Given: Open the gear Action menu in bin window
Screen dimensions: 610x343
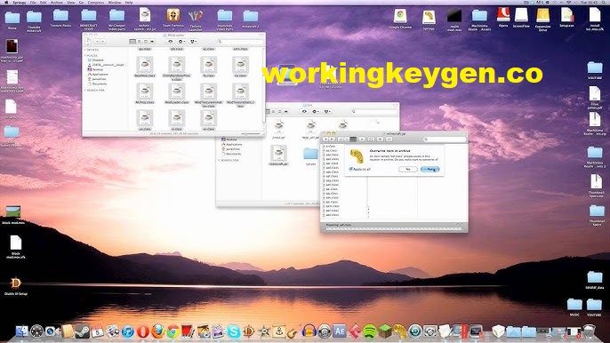Looking at the screenshot, I should point(316,112).
